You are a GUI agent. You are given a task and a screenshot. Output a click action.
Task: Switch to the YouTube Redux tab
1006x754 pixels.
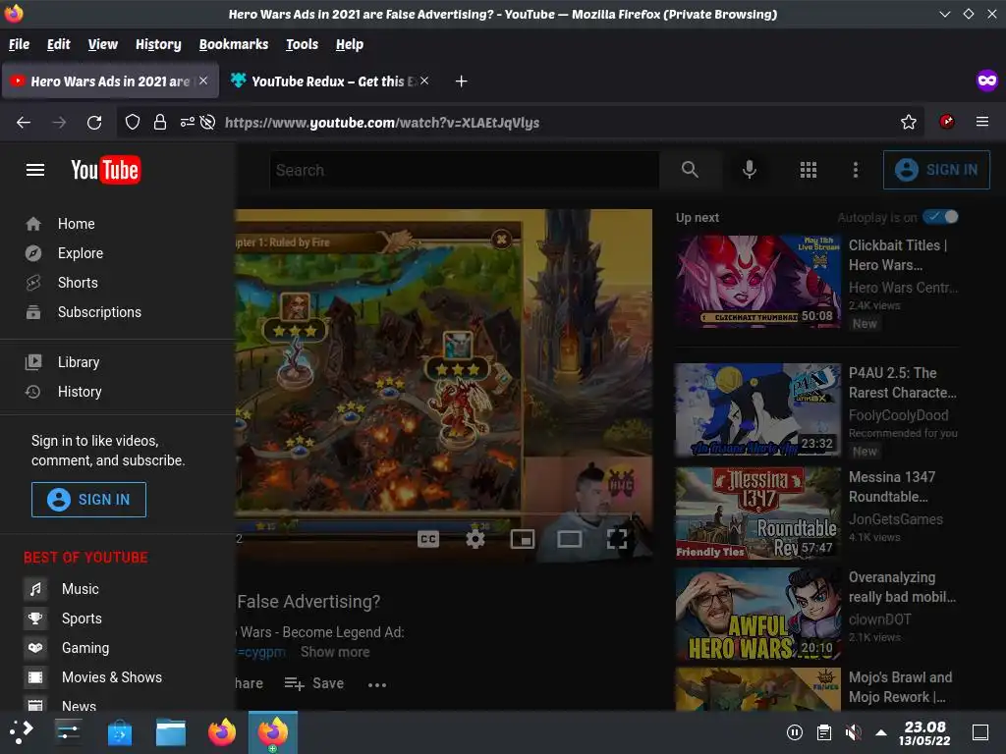328,81
